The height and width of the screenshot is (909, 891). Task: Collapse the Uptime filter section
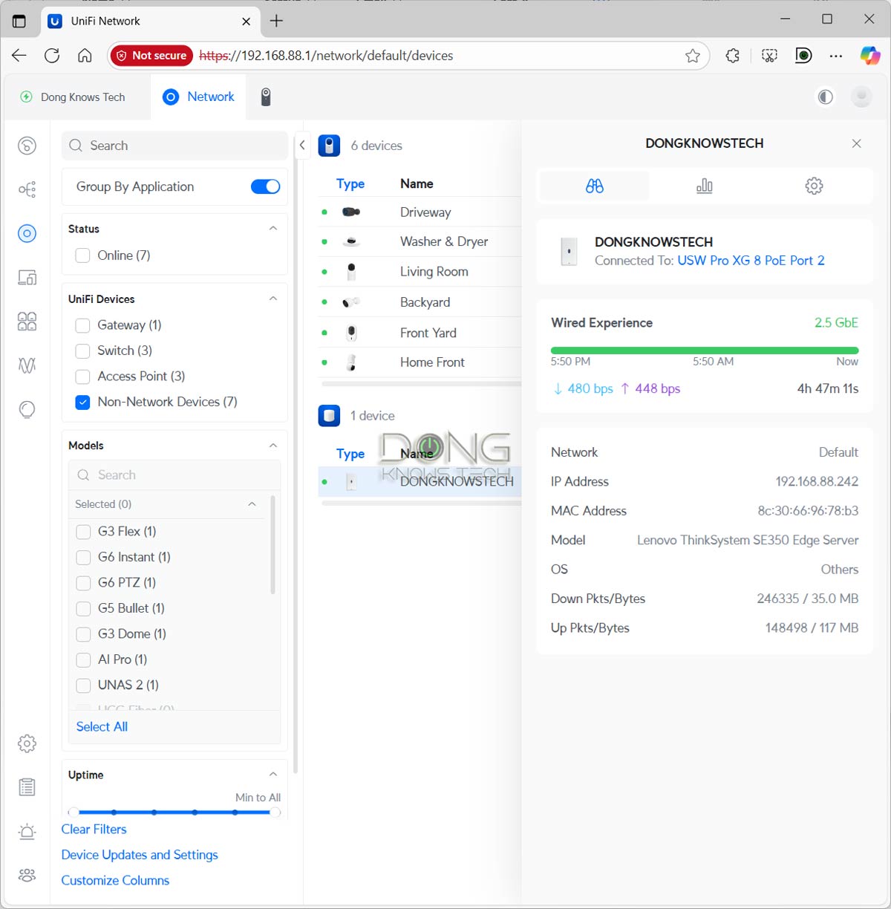(x=273, y=775)
